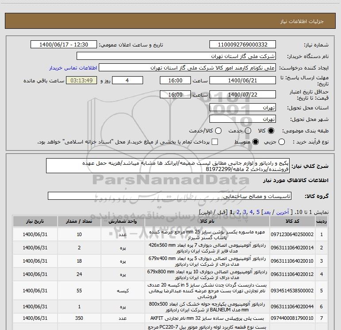Select the خدمت radio button
Screen dimensions: 341x330
[248, 131]
